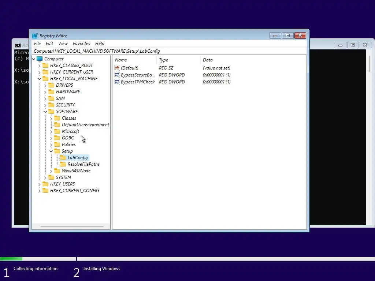Screen dimensions: 375x281
Task: Select the BypassTPMCheck value name
Action: 138,82
